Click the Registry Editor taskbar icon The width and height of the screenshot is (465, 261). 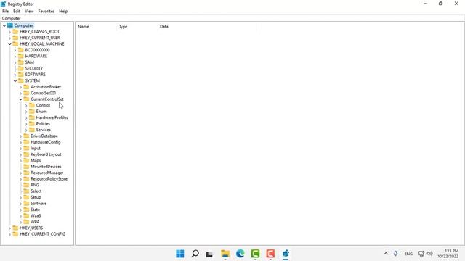(x=286, y=254)
